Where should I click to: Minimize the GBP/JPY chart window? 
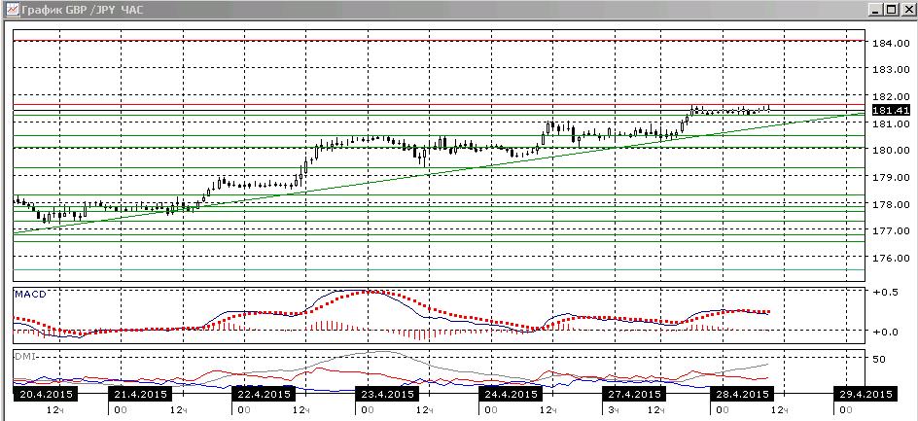(x=875, y=10)
